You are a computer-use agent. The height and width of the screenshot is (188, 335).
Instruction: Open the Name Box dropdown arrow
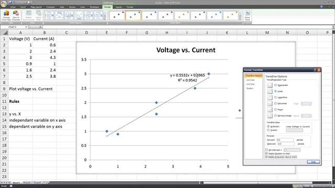pyautogui.click(x=26, y=27)
